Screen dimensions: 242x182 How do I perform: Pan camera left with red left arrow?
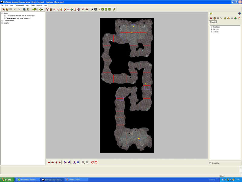tap(49, 162)
